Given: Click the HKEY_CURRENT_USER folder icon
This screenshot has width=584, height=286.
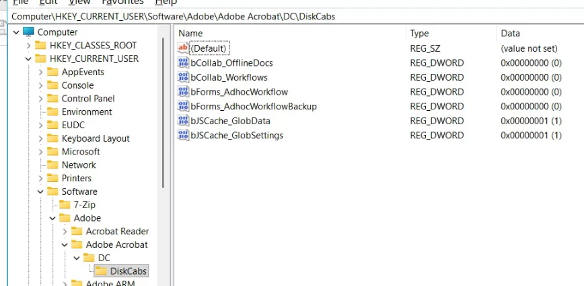Looking at the screenshot, I should [x=40, y=58].
